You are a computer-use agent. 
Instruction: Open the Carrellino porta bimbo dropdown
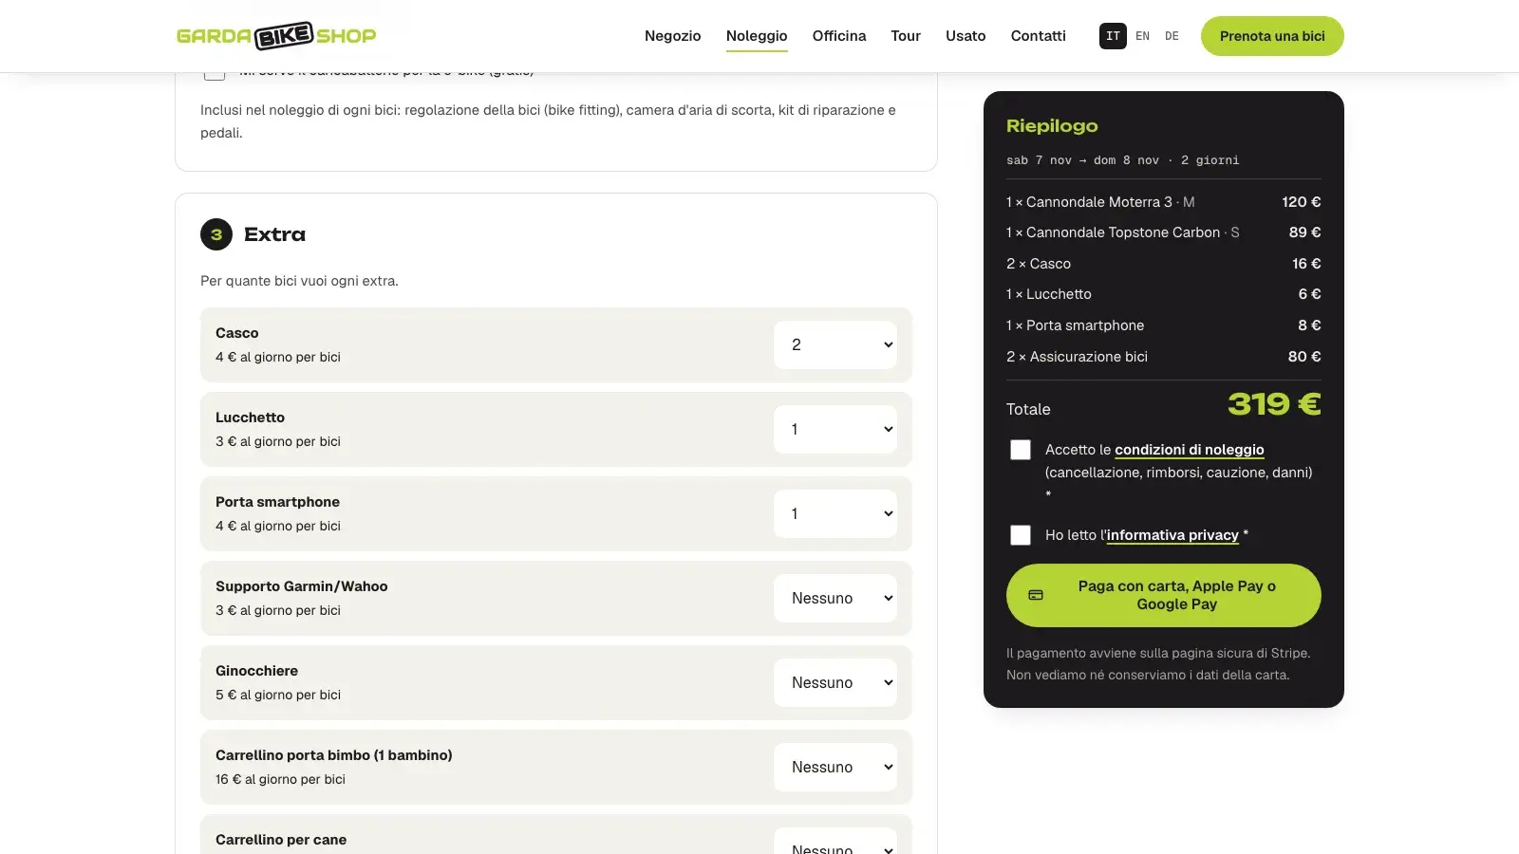pyautogui.click(x=835, y=767)
